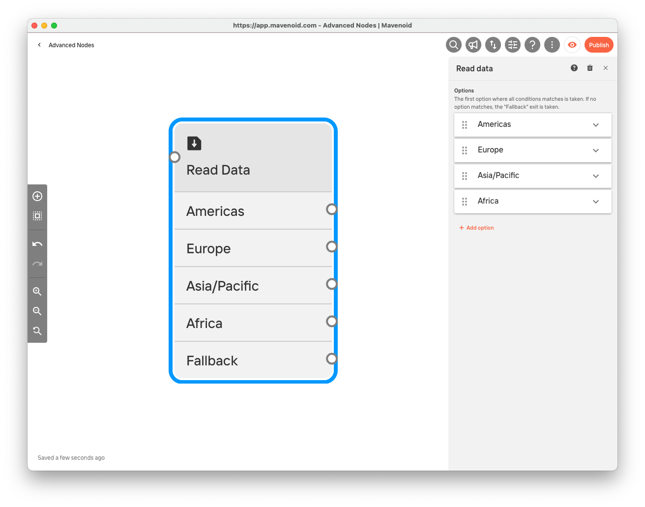
Task: Click the Fallback output connector on node
Action: pyautogui.click(x=332, y=358)
